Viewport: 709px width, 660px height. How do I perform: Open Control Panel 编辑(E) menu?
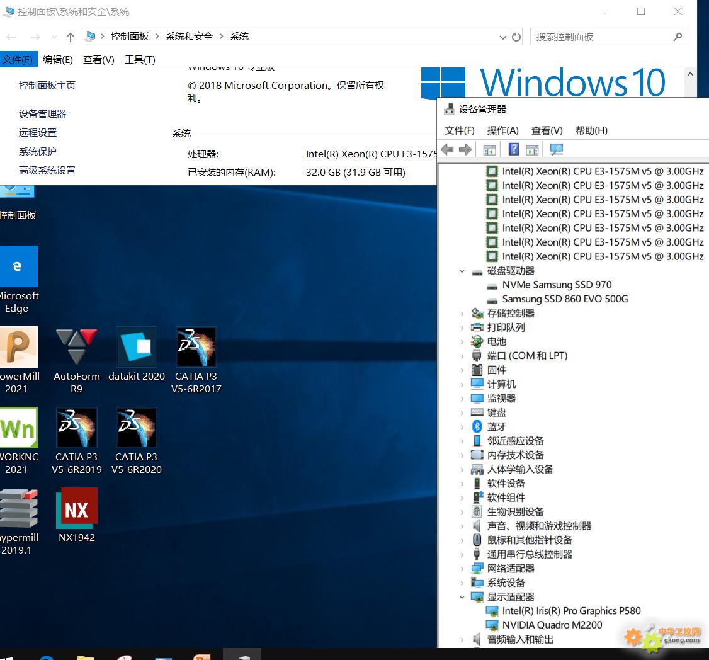[58, 60]
